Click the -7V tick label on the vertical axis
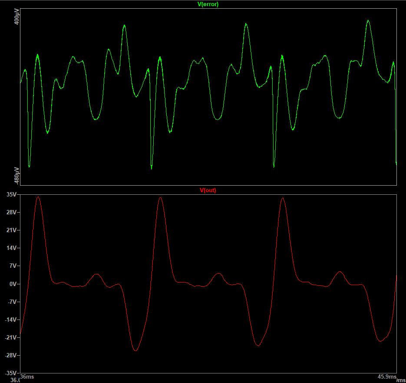 12,302
